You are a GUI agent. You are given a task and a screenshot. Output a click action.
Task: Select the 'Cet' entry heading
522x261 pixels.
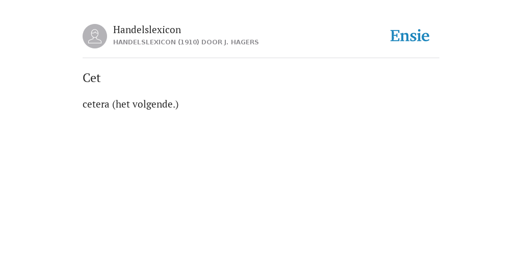pos(92,78)
